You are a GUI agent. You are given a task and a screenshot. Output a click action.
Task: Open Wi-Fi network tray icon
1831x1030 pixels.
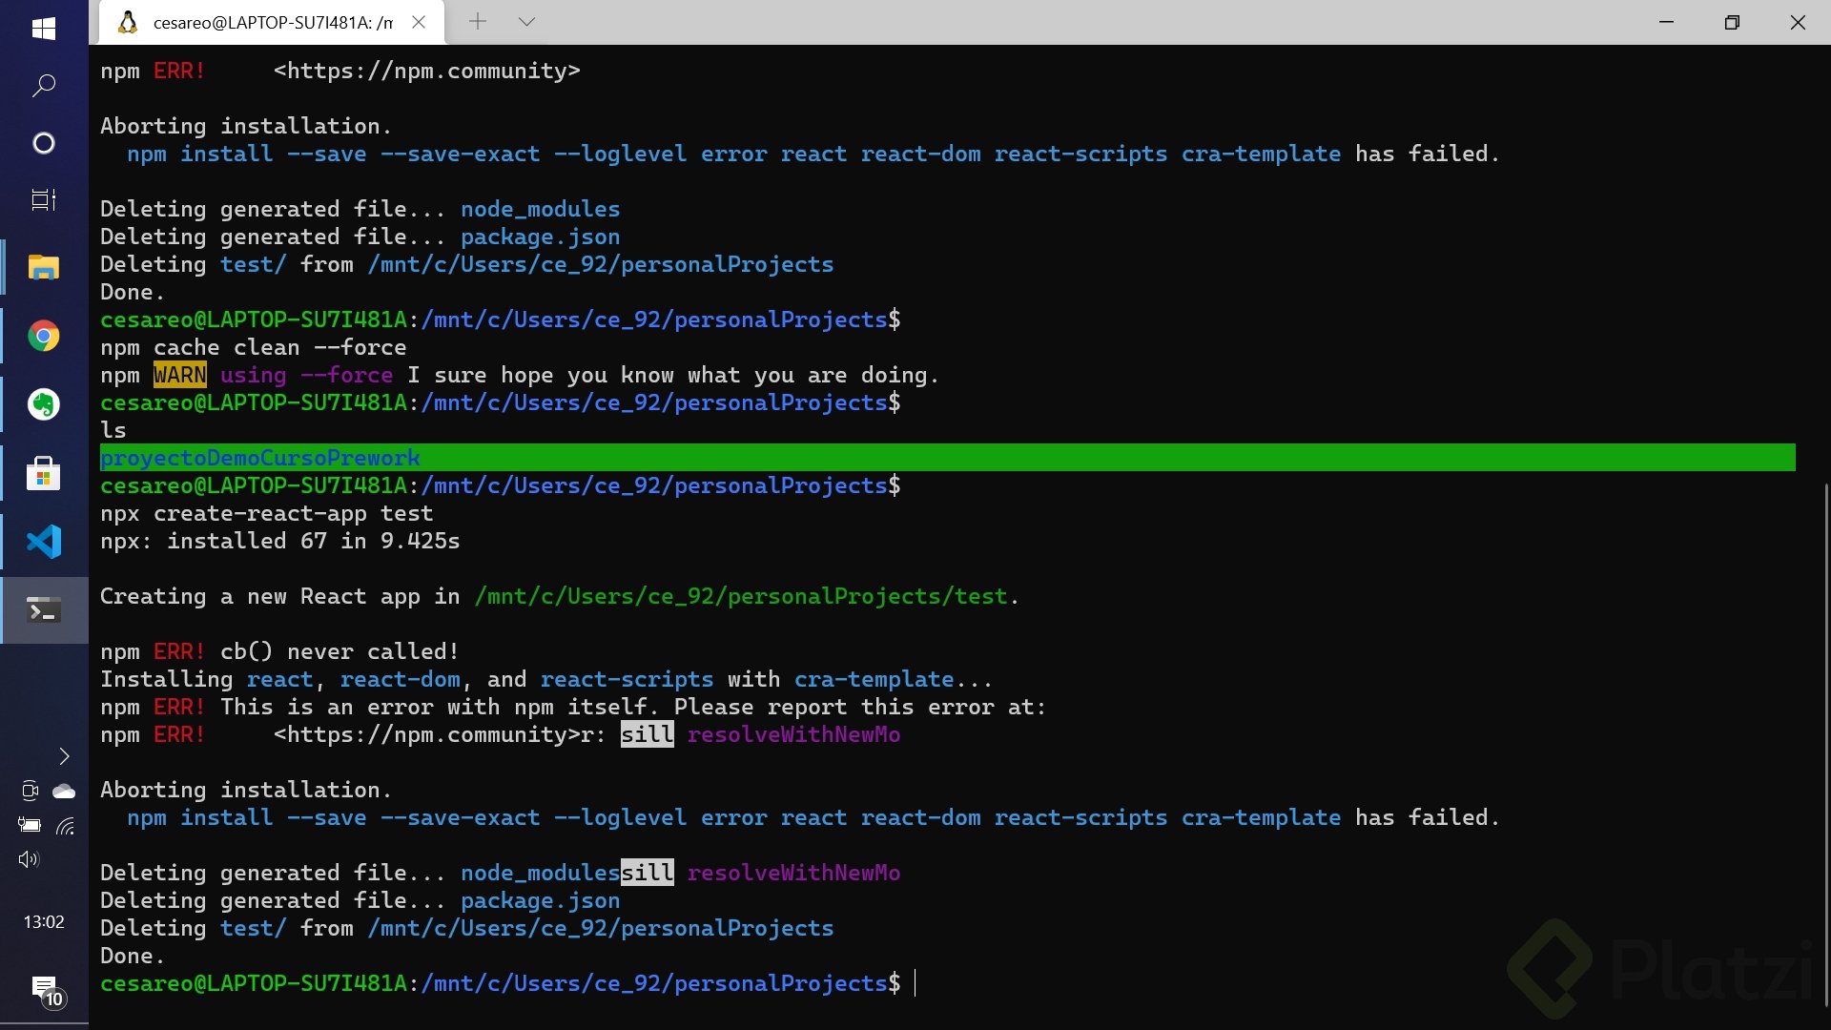click(65, 826)
